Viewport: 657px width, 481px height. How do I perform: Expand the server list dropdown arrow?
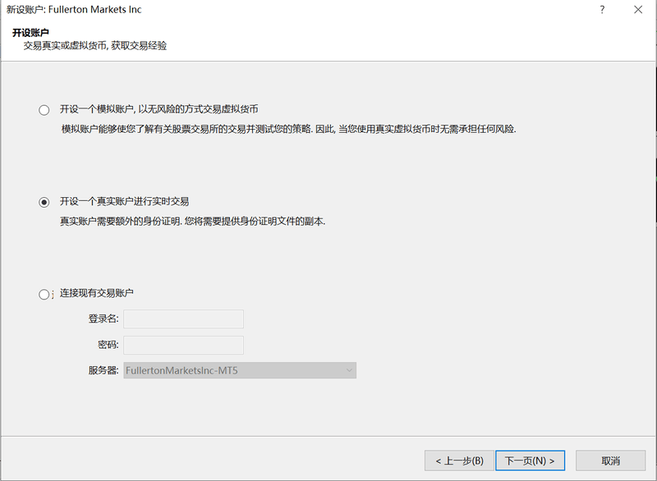(x=349, y=371)
